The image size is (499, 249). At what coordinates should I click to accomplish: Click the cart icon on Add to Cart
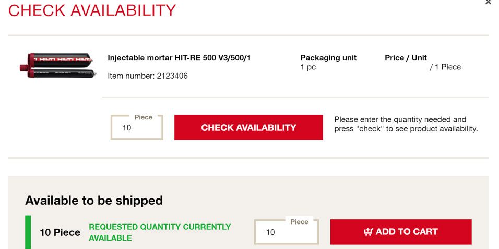pos(369,232)
